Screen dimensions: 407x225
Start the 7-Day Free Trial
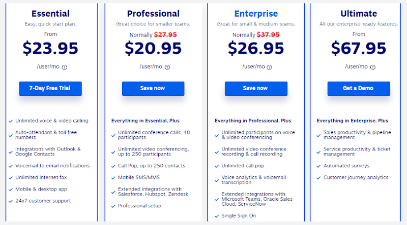pyautogui.click(x=50, y=89)
